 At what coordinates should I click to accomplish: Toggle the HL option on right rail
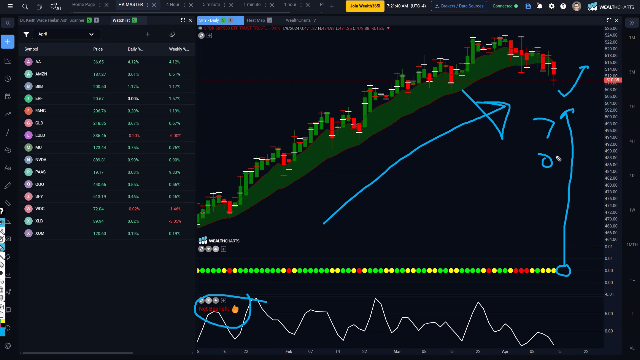(x=632, y=279)
